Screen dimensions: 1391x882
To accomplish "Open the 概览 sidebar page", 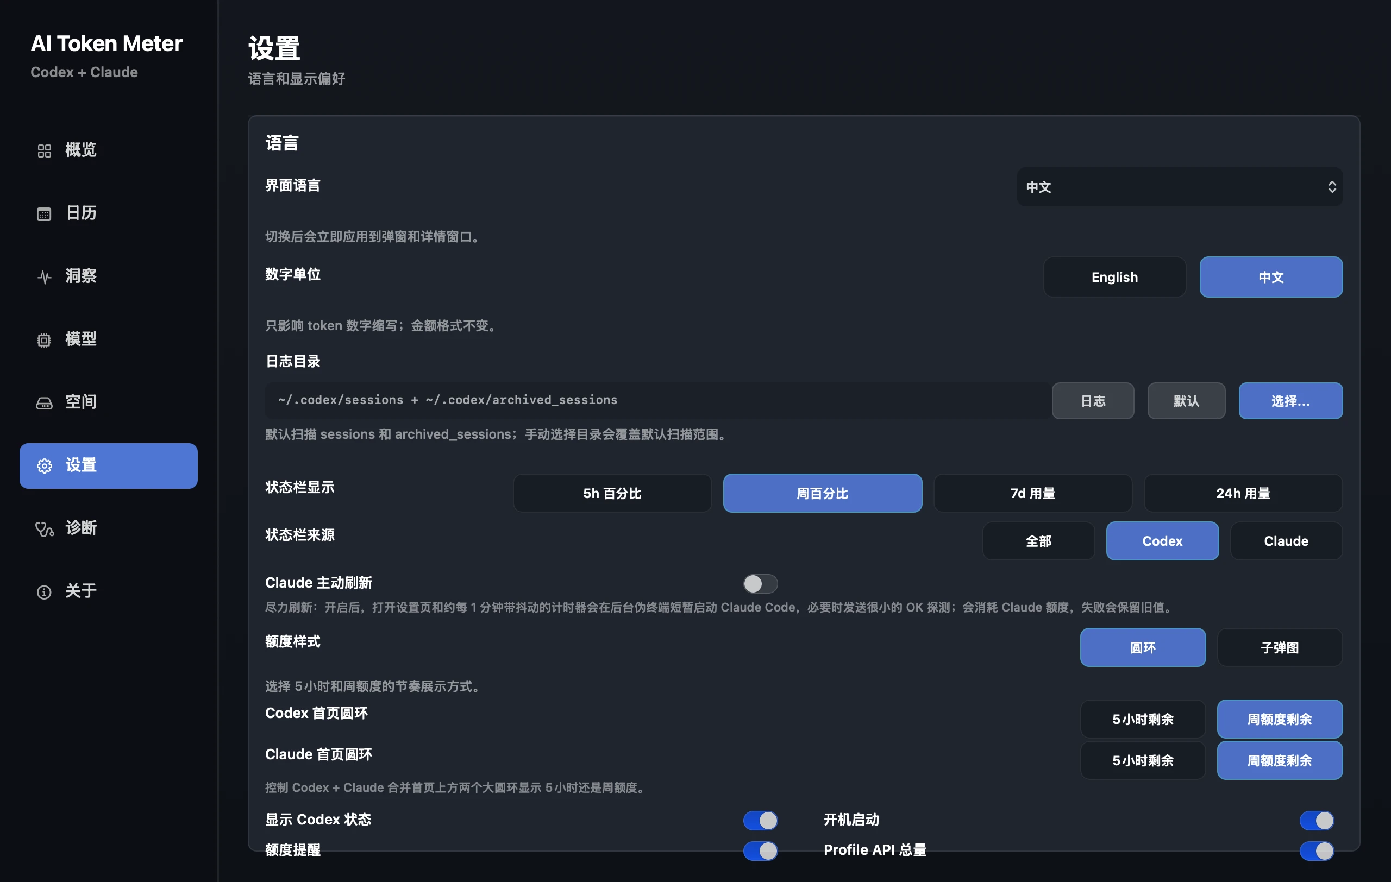I will [109, 150].
